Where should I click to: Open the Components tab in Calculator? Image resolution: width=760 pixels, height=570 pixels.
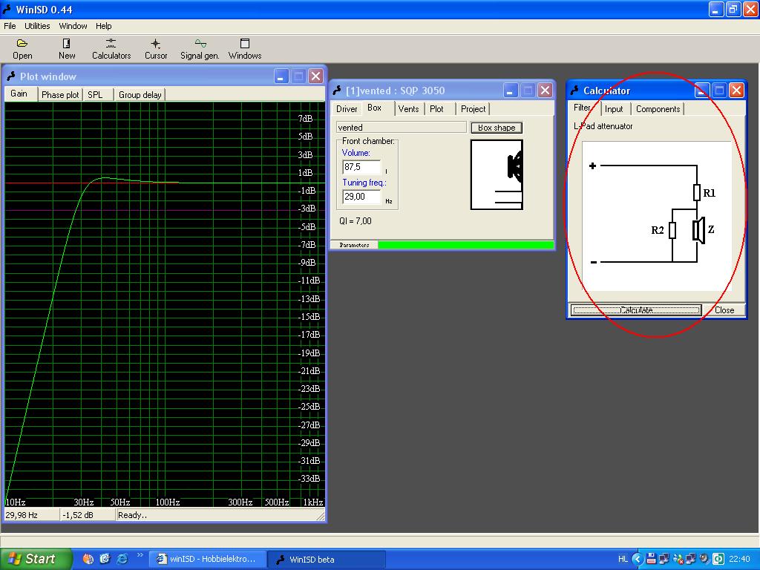tap(658, 109)
